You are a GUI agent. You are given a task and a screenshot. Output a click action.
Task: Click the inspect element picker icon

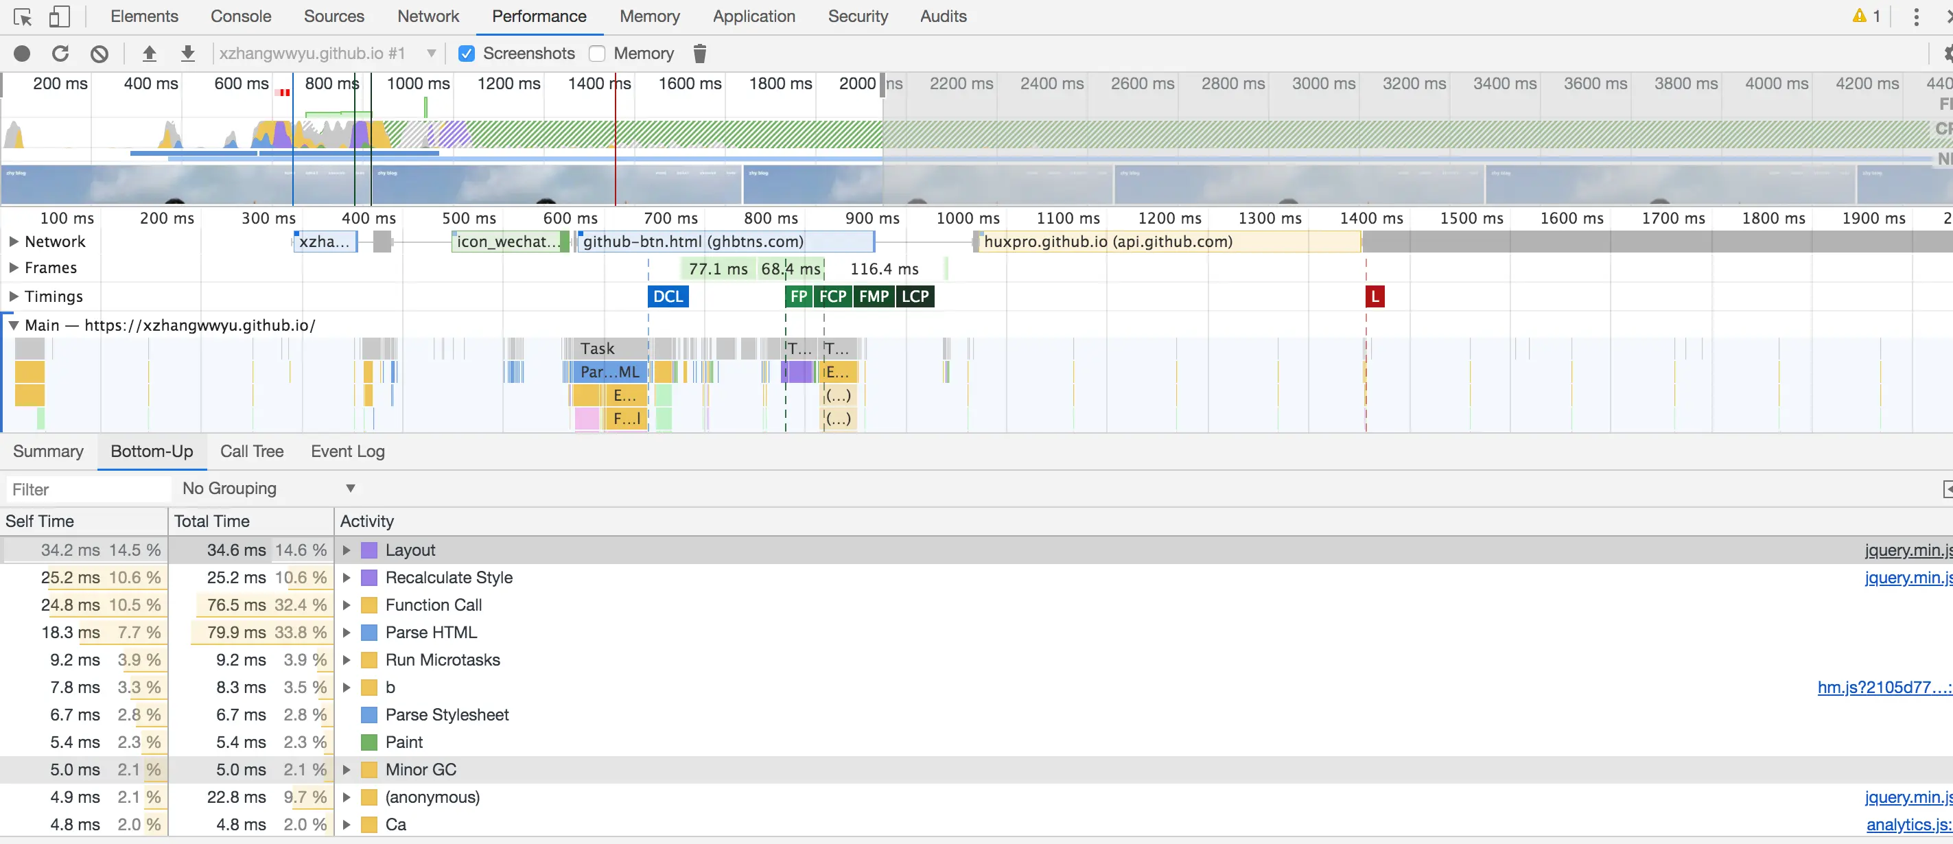click(x=23, y=16)
